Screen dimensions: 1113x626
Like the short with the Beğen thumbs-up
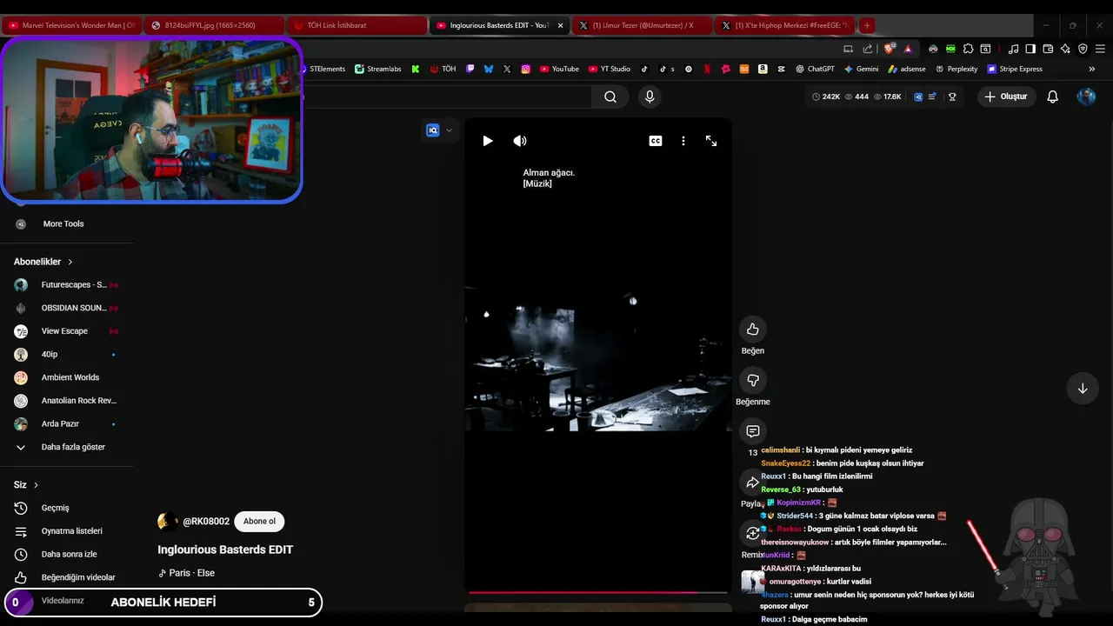tap(753, 330)
